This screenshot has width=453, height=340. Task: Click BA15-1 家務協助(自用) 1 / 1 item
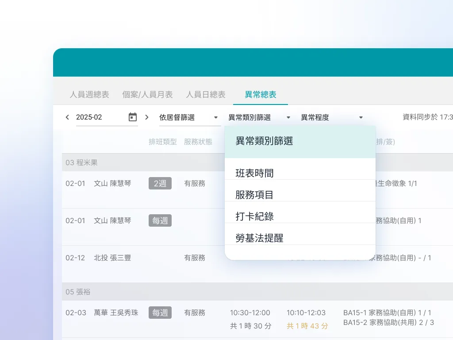pyautogui.click(x=387, y=313)
